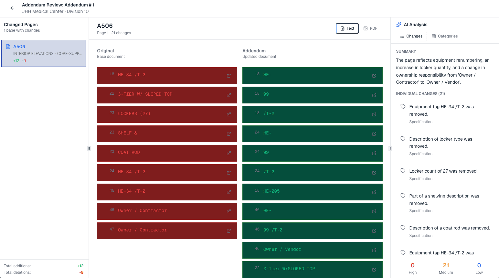
Task: Select the Description of coat rod removed change
Action: coord(449,228)
